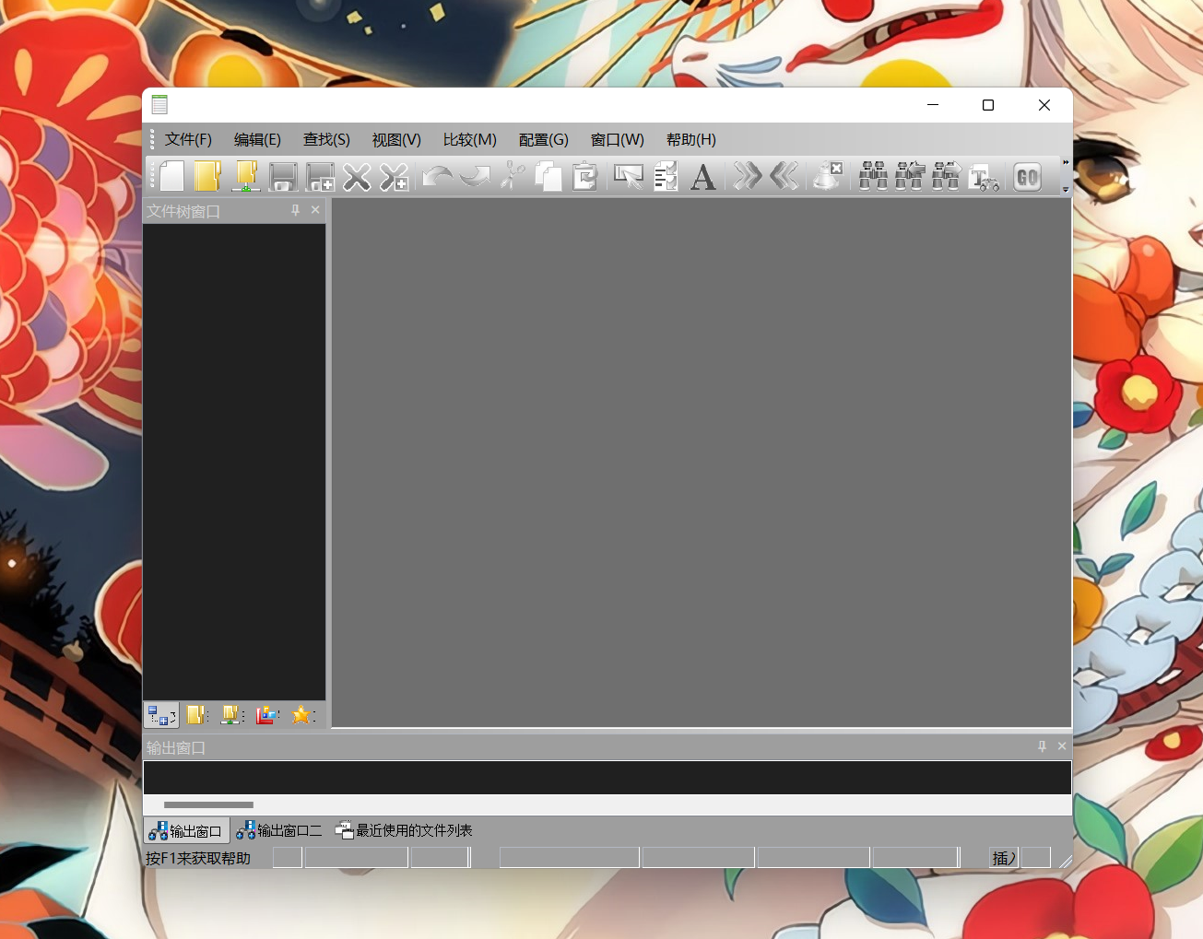The image size is (1203, 939).
Task: Create a new file with the blank page icon
Action: pyautogui.click(x=171, y=176)
